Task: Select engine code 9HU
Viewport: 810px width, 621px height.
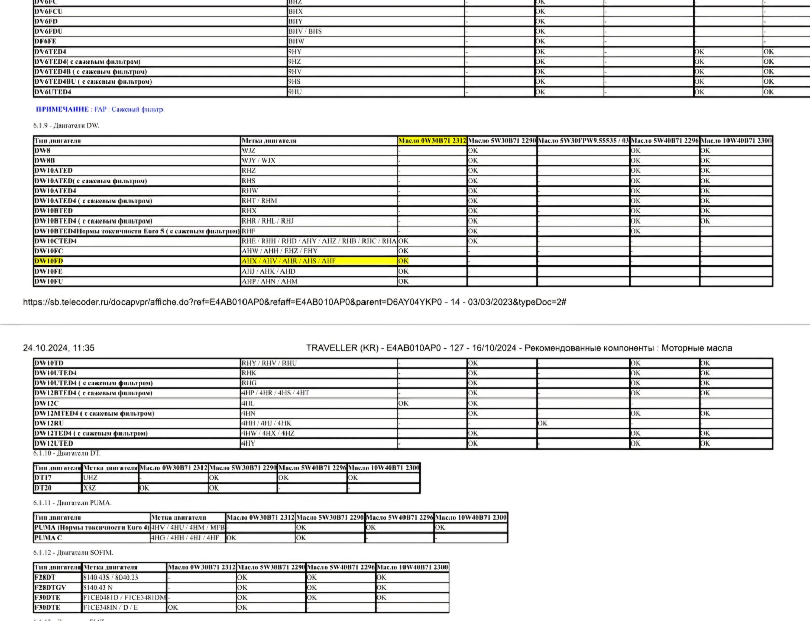Action: tap(295, 92)
